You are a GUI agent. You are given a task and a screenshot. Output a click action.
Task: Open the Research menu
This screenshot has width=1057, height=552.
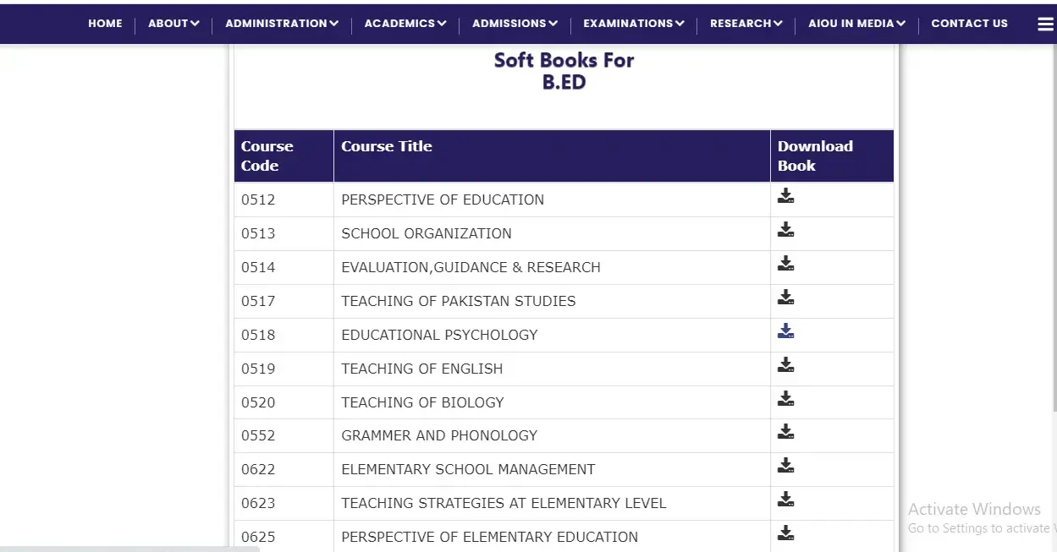pos(746,24)
